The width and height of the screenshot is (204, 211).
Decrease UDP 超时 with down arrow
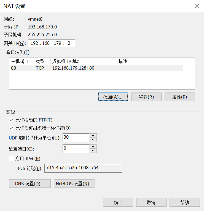(93, 139)
